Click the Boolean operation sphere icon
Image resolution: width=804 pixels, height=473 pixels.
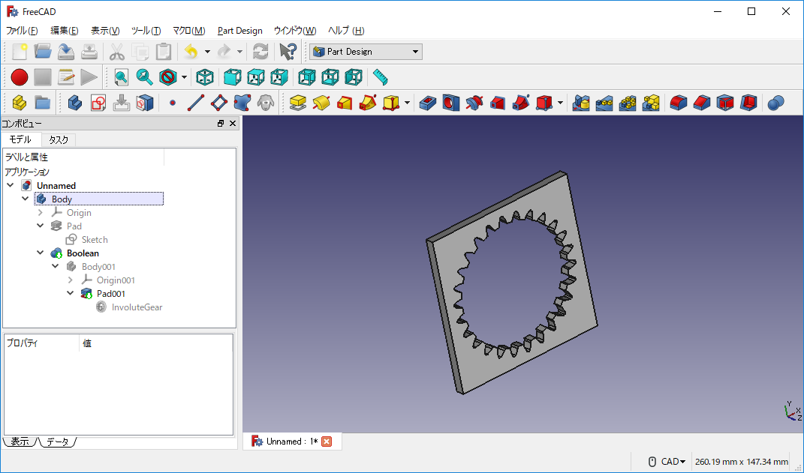775,103
